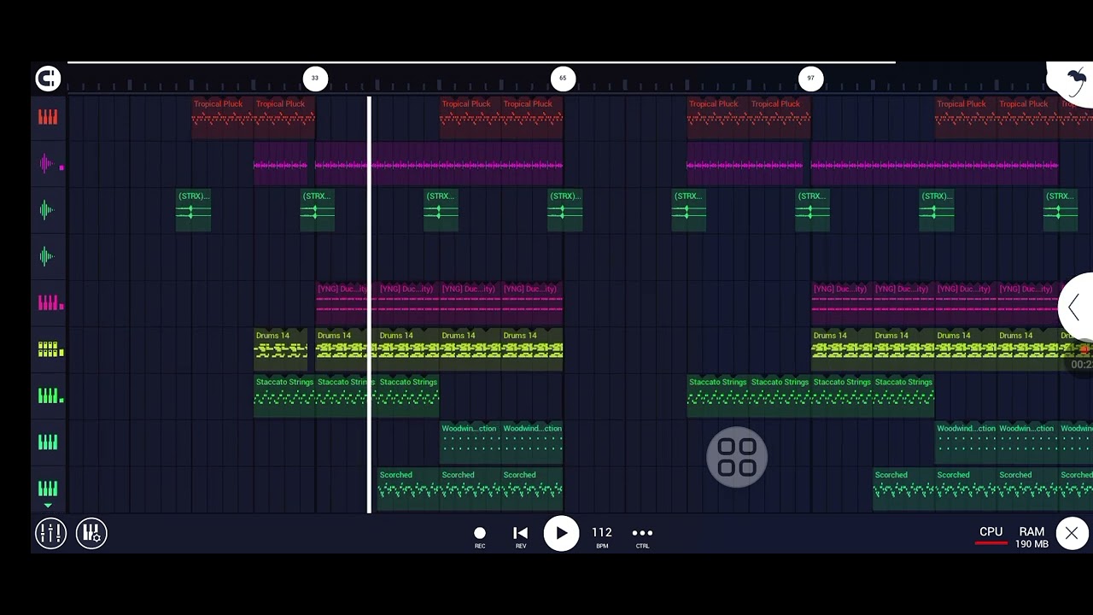Select the earliest Tropical Pluck clip
1093x615 pixels.
(x=222, y=117)
